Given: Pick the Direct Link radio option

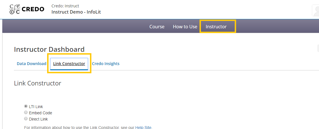Looking at the screenshot, I should (x=26, y=119).
